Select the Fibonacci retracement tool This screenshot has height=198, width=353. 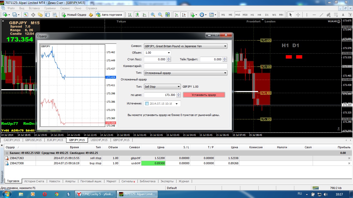tap(336, 15)
